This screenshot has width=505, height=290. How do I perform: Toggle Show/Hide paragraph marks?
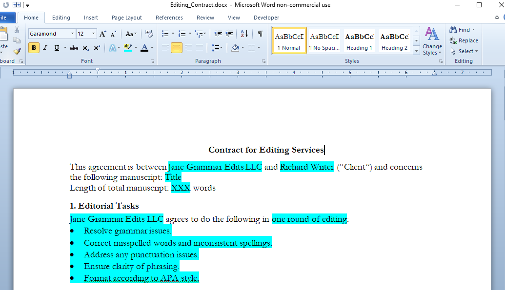[x=260, y=34]
